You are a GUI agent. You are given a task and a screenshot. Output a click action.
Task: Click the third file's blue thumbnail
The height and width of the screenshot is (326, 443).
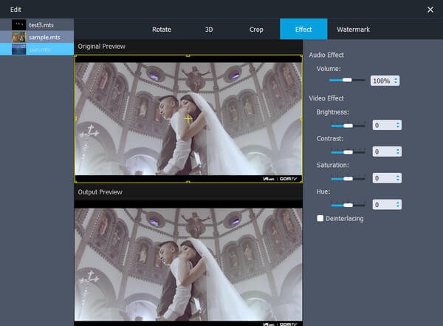pyautogui.click(x=18, y=49)
